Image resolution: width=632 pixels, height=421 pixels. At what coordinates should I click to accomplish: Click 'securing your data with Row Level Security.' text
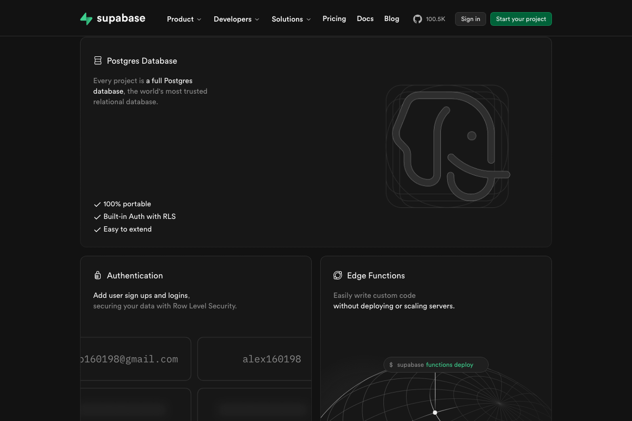(x=165, y=306)
